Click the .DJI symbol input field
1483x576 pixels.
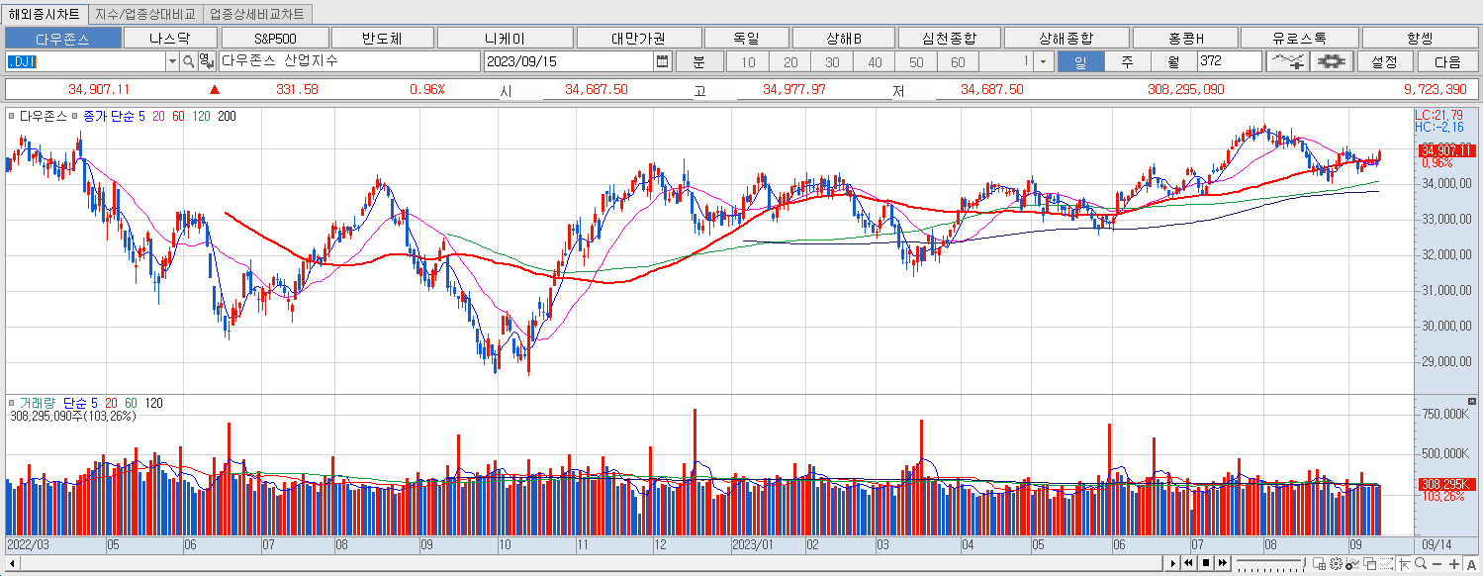(x=85, y=61)
